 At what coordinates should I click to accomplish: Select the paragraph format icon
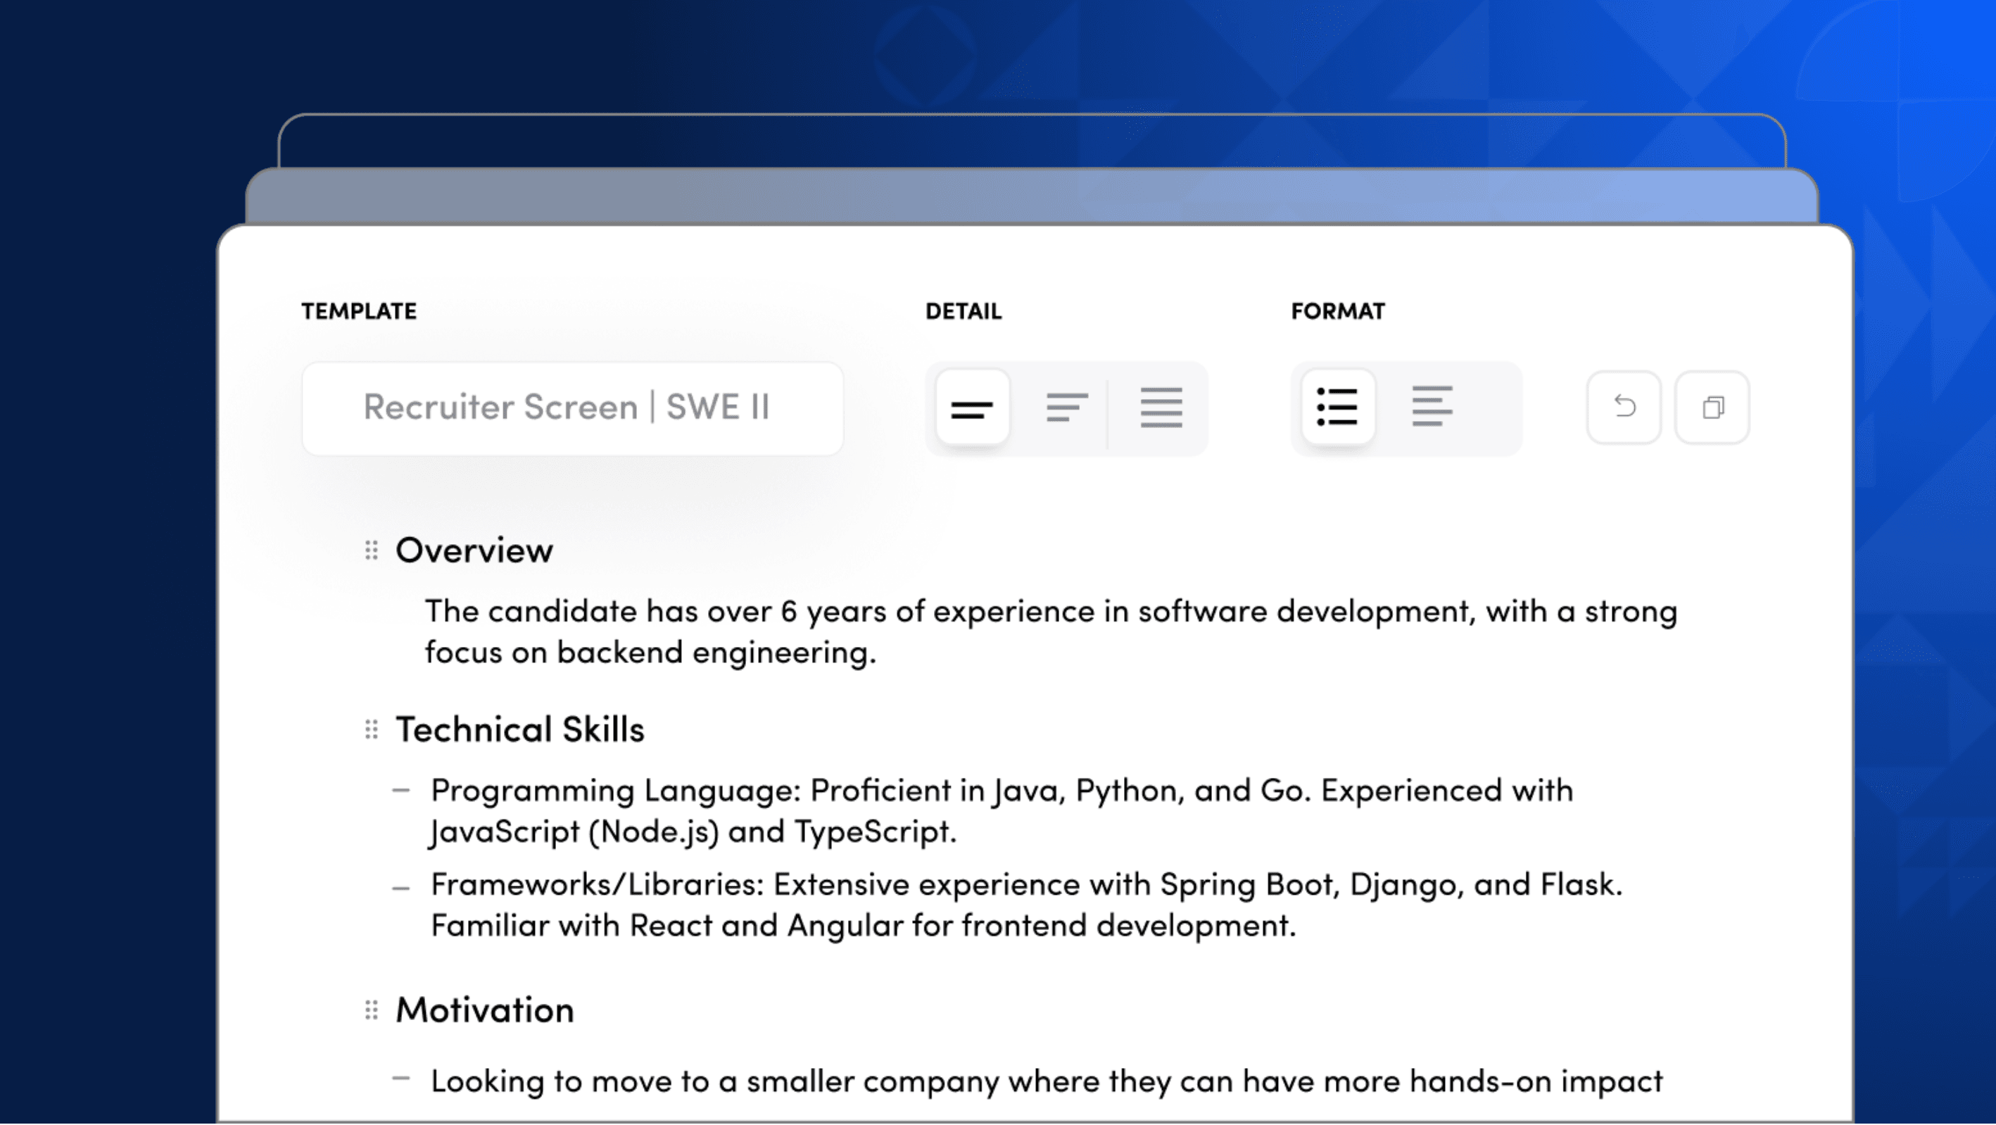pos(1433,407)
